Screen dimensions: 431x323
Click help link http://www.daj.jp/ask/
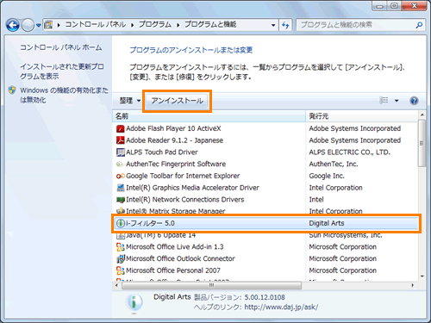tap(281, 307)
